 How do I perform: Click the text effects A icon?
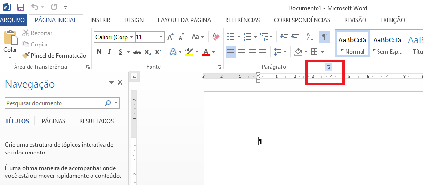(x=173, y=52)
